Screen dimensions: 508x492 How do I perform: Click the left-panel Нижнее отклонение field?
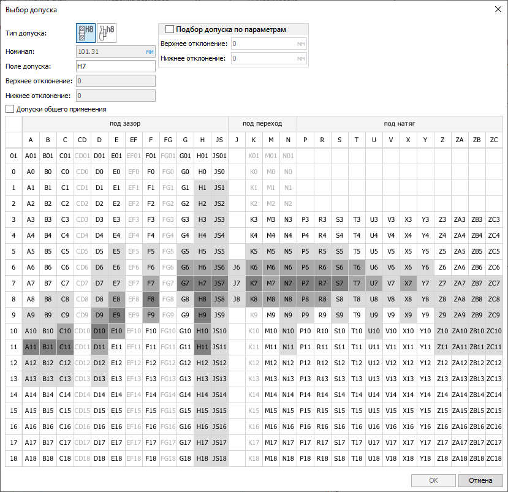click(x=115, y=96)
